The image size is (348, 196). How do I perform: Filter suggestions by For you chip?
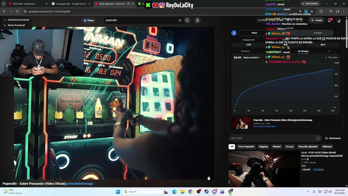pyautogui.click(x=290, y=146)
